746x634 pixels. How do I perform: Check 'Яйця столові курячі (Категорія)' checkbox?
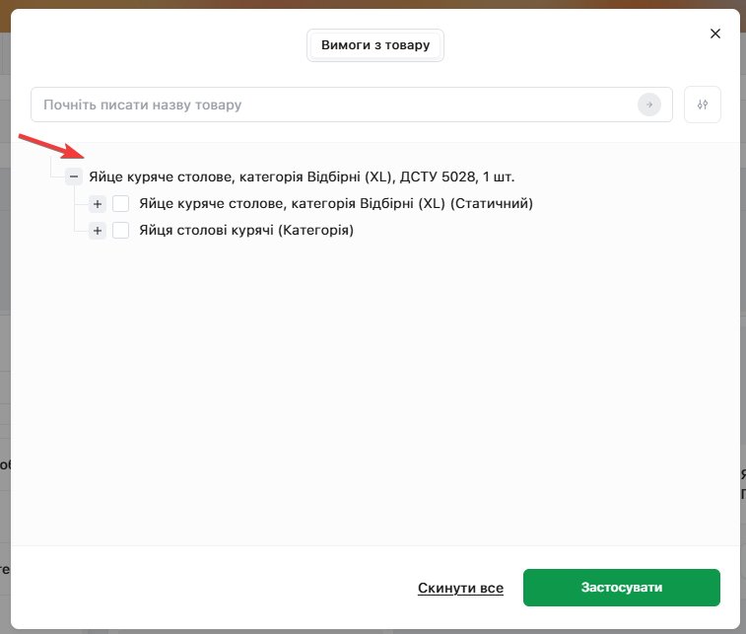coord(121,231)
